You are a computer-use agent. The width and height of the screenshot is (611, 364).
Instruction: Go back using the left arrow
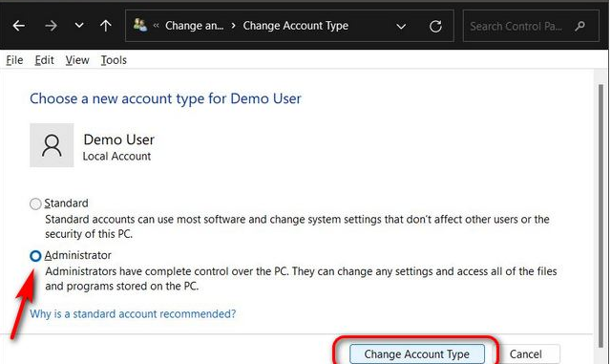pyautogui.click(x=18, y=26)
